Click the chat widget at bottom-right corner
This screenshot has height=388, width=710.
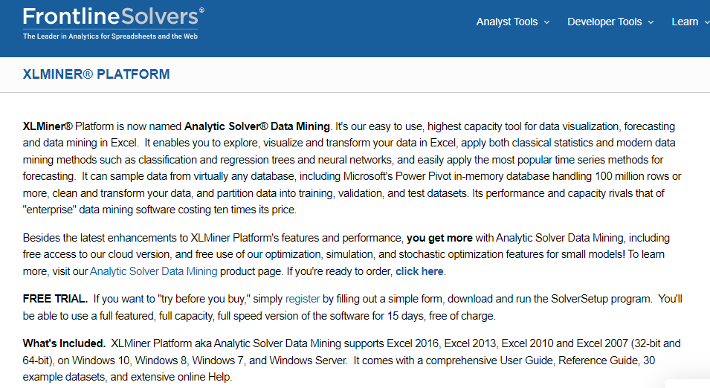[688, 382]
